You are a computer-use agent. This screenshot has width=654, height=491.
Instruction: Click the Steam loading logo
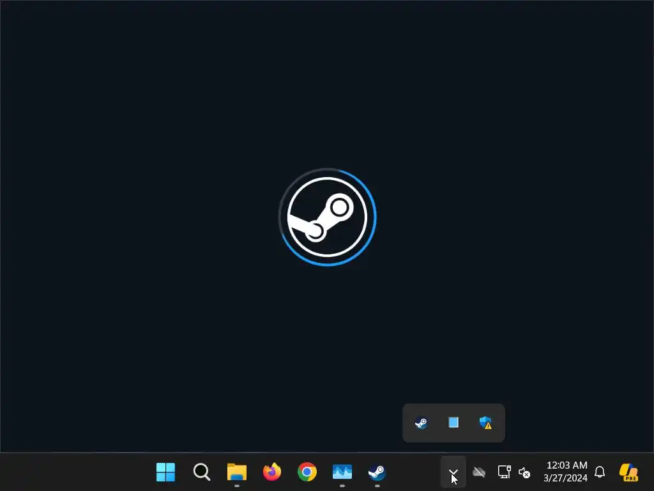328,217
